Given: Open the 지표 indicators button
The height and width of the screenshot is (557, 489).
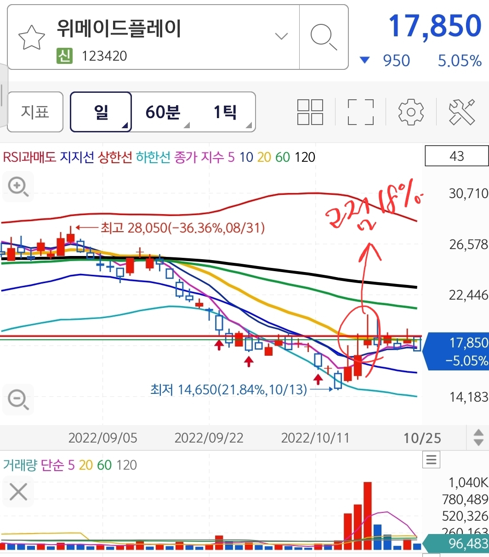Looking at the screenshot, I should 35,112.
